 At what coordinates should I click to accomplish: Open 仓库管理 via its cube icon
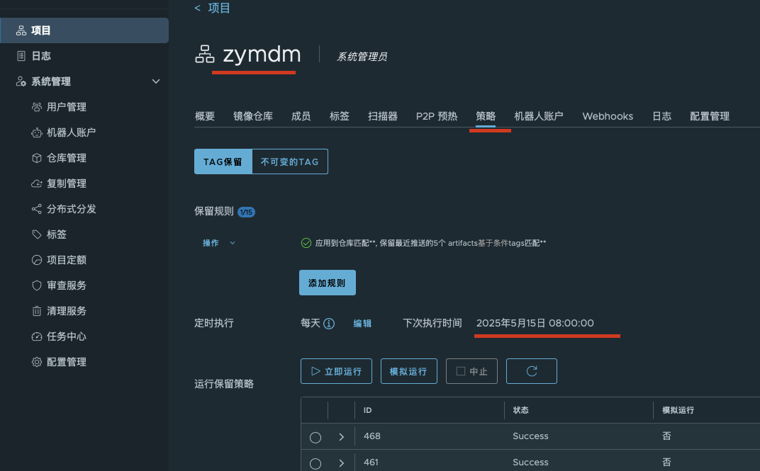[37, 158]
